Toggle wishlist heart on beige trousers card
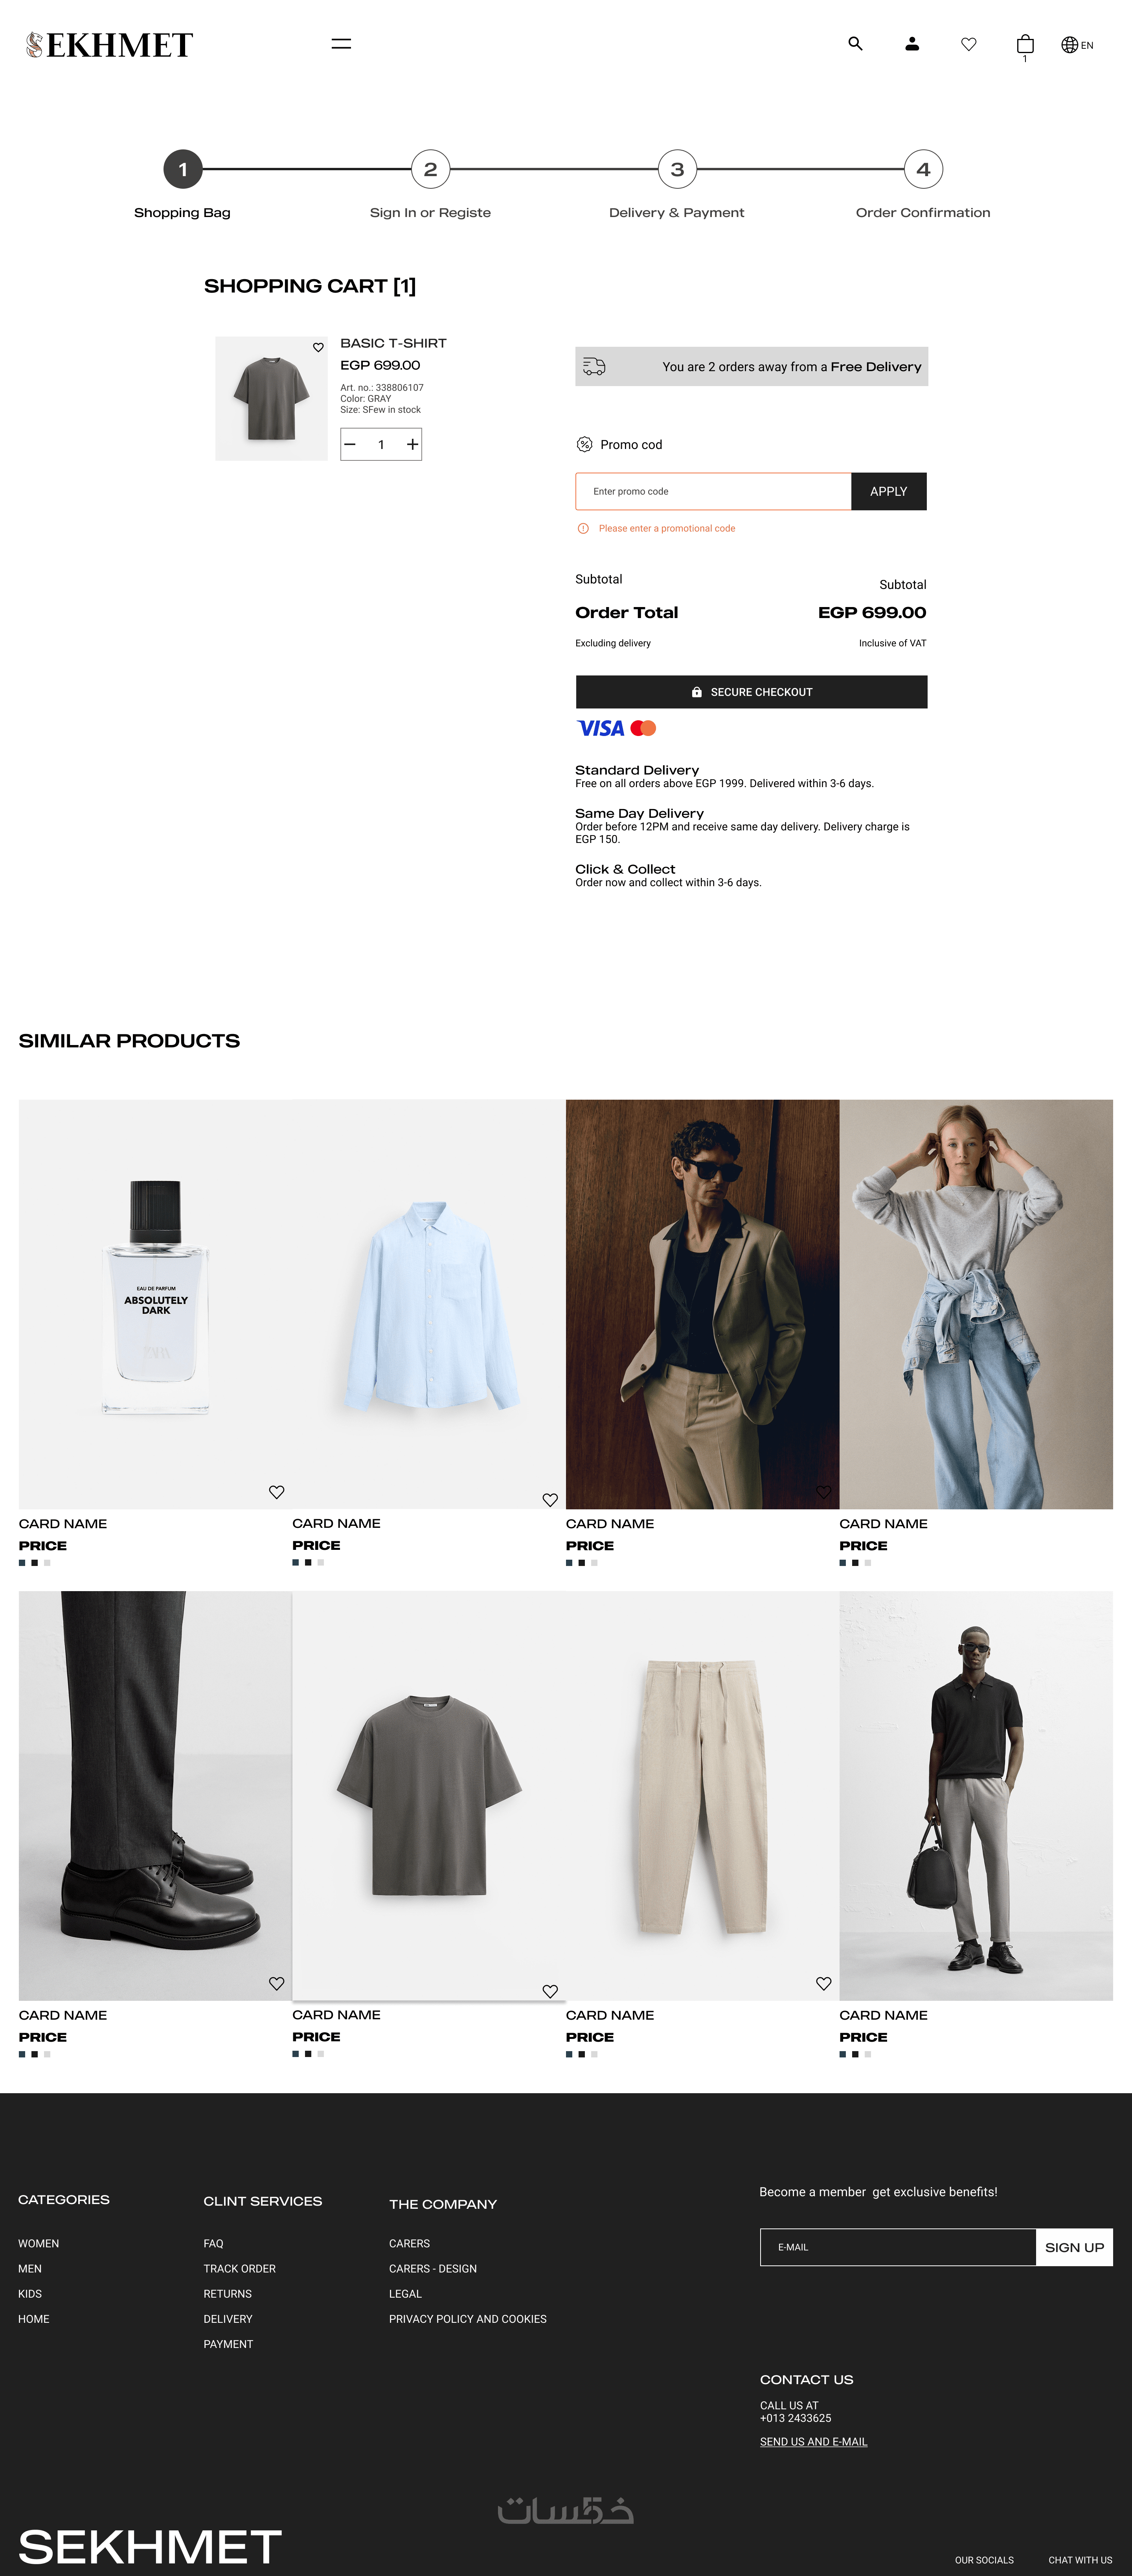Screen dimensions: 1132x2576 tap(823, 1983)
